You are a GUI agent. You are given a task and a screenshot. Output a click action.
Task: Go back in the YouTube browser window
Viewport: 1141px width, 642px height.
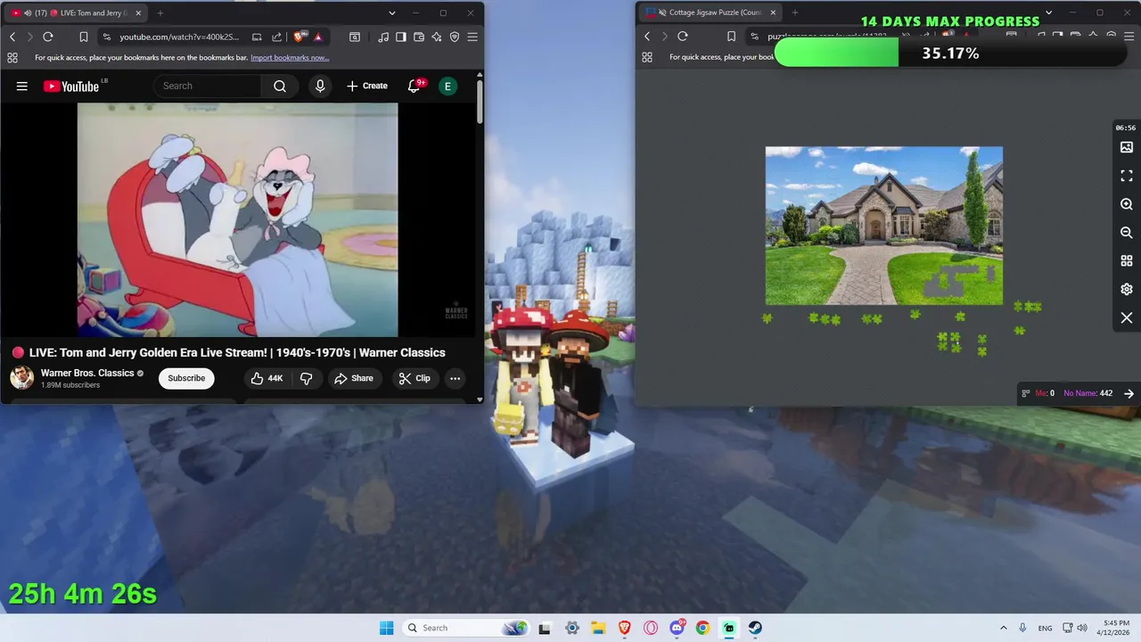click(x=12, y=37)
